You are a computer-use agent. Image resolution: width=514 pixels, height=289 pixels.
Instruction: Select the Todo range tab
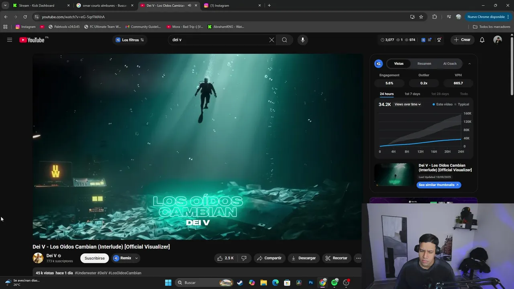coord(464,94)
